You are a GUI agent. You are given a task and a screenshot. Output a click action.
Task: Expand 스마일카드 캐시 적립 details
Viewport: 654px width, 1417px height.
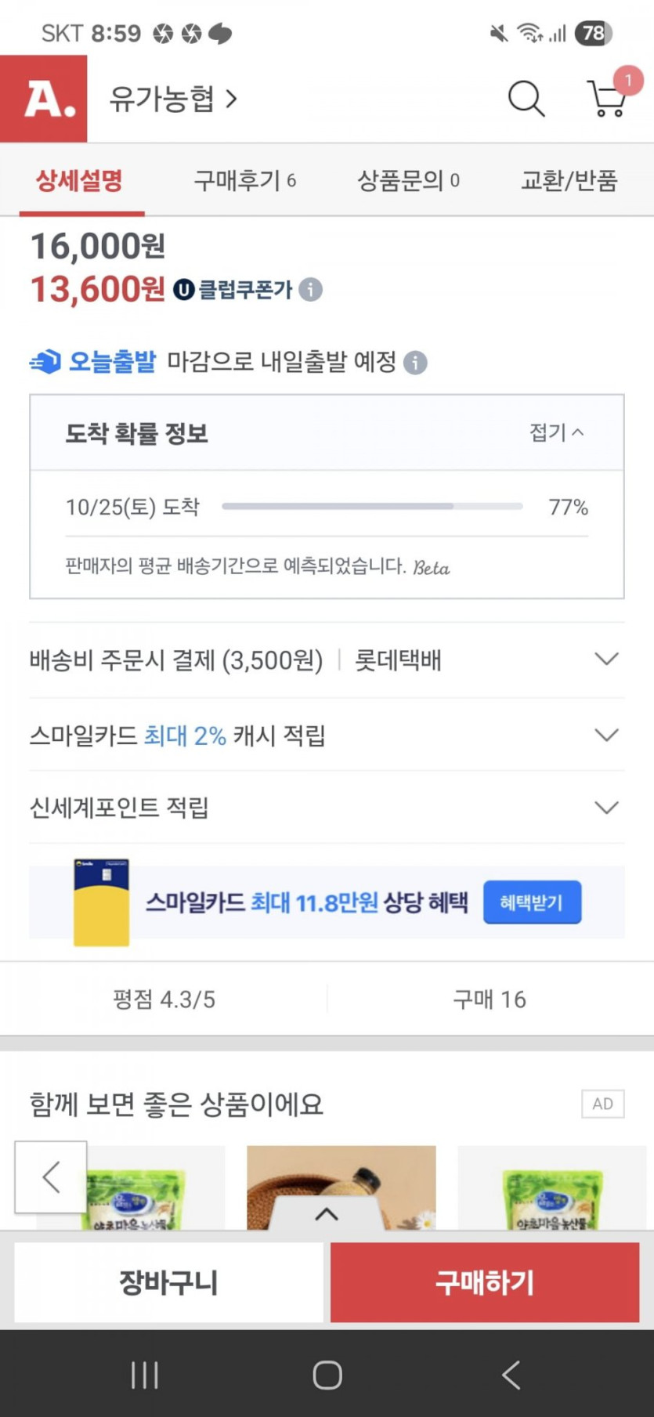606,735
